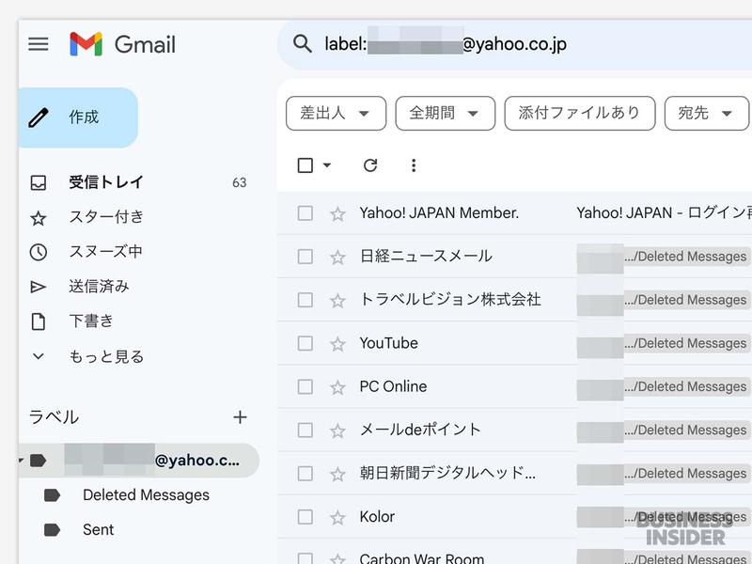Click the sent mail arrow icon
Image resolution: width=752 pixels, height=564 pixels.
(39, 287)
